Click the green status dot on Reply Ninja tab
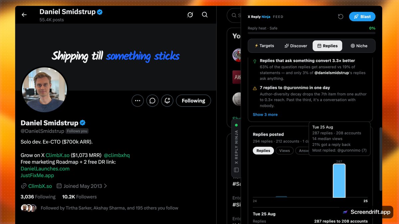 236,125
